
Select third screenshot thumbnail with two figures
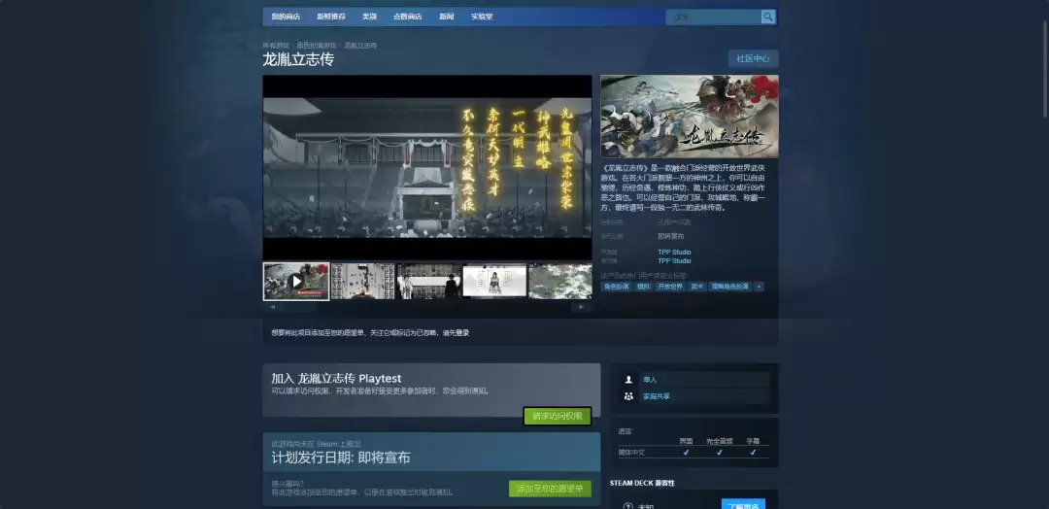pyautogui.click(x=429, y=281)
